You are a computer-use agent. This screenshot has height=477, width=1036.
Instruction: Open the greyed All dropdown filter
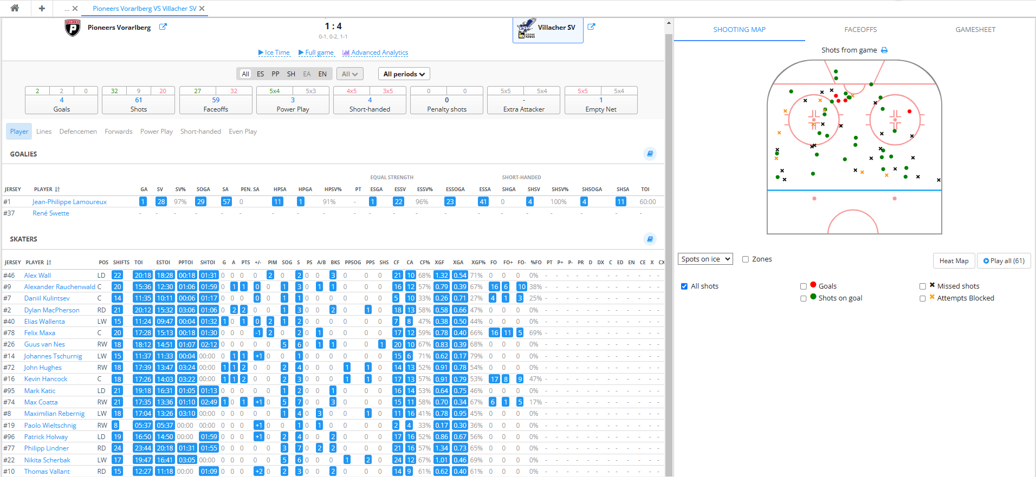coord(349,74)
